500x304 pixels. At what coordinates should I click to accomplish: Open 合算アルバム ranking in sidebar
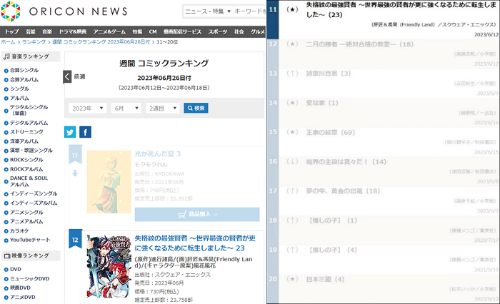pos(24,80)
